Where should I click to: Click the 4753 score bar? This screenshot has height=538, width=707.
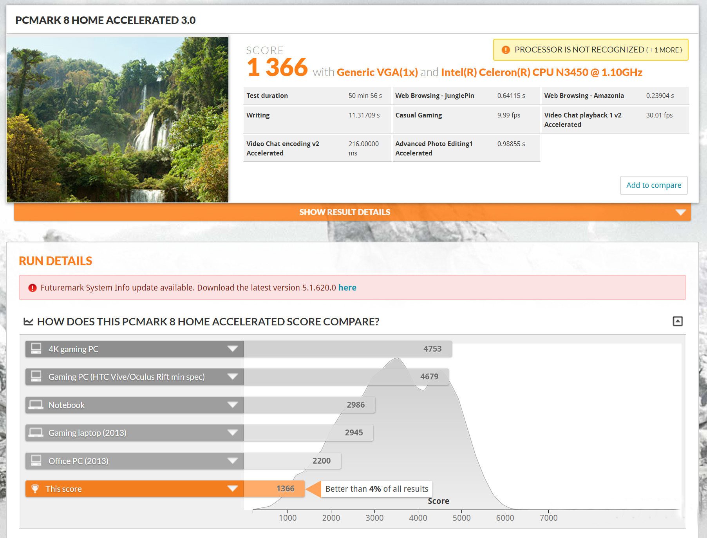click(348, 348)
